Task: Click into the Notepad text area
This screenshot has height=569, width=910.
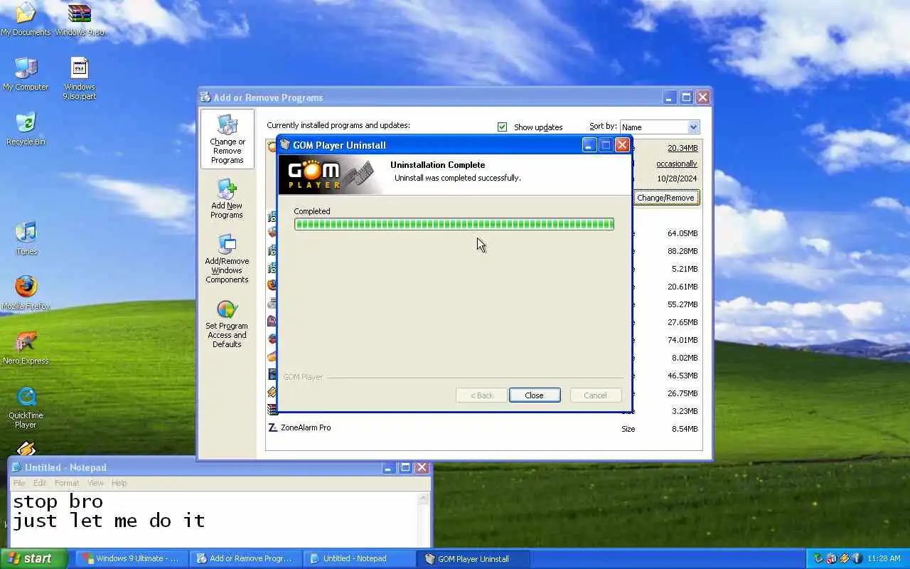Action: (x=215, y=519)
